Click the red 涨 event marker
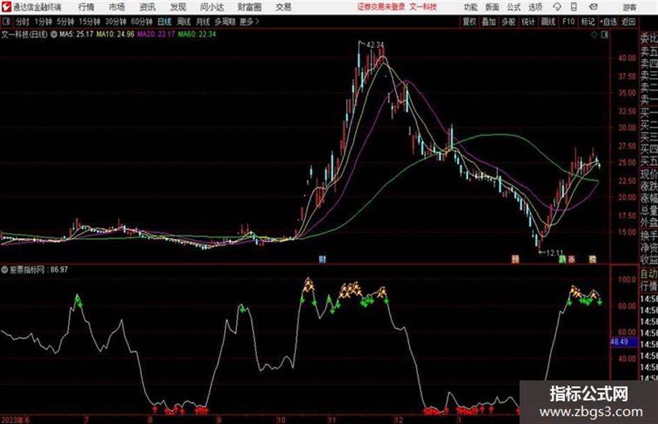 [x=571, y=259]
